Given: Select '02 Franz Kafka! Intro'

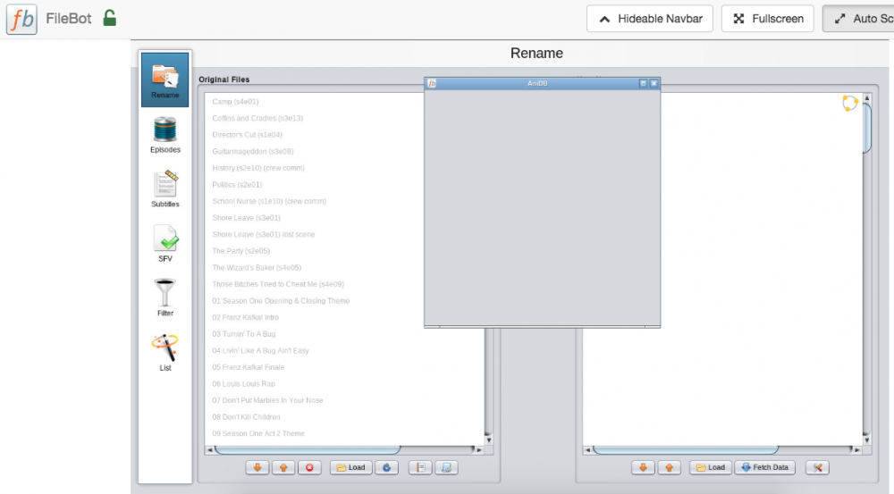Looking at the screenshot, I should coord(245,317).
